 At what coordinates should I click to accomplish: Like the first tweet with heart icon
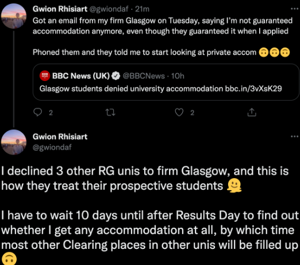(x=179, y=112)
